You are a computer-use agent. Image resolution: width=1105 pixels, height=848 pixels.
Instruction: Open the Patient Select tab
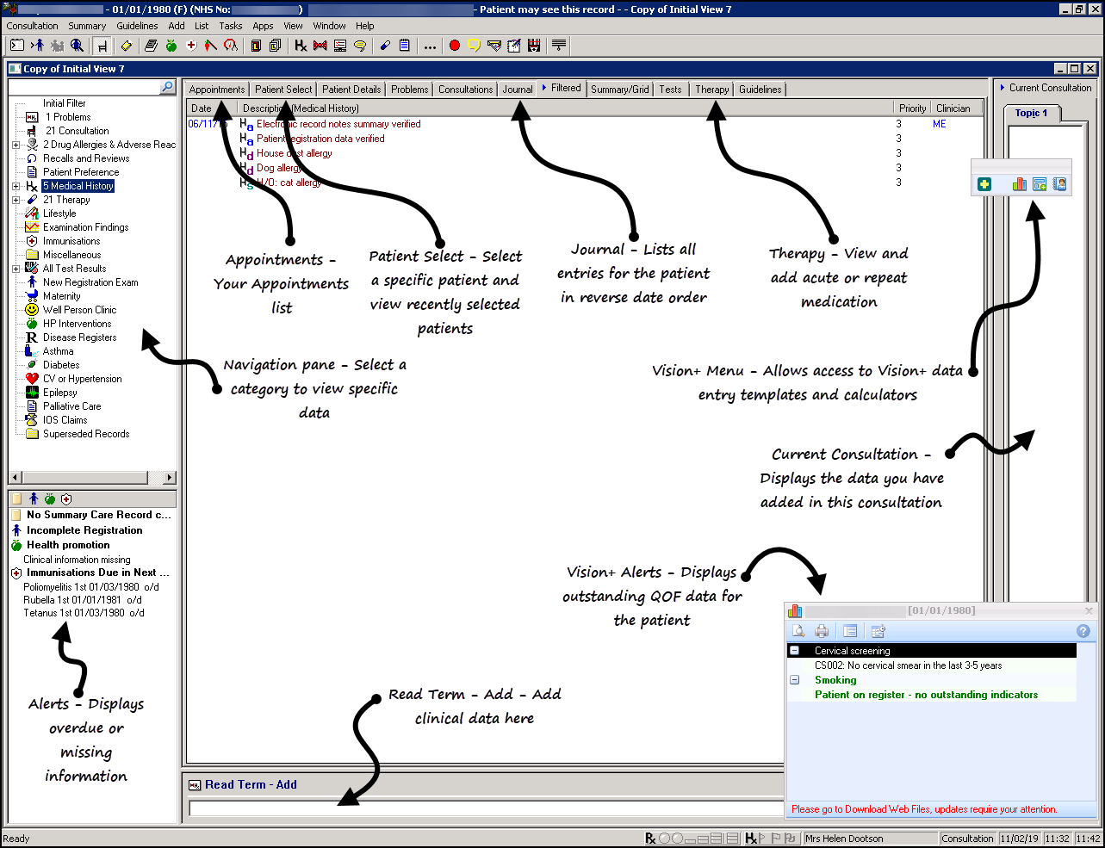tap(283, 90)
